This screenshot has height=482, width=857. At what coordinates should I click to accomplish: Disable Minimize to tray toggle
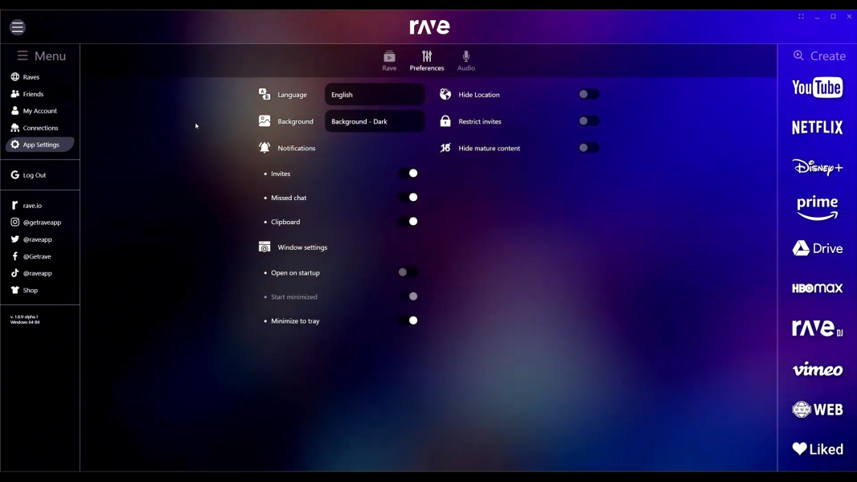click(x=408, y=321)
